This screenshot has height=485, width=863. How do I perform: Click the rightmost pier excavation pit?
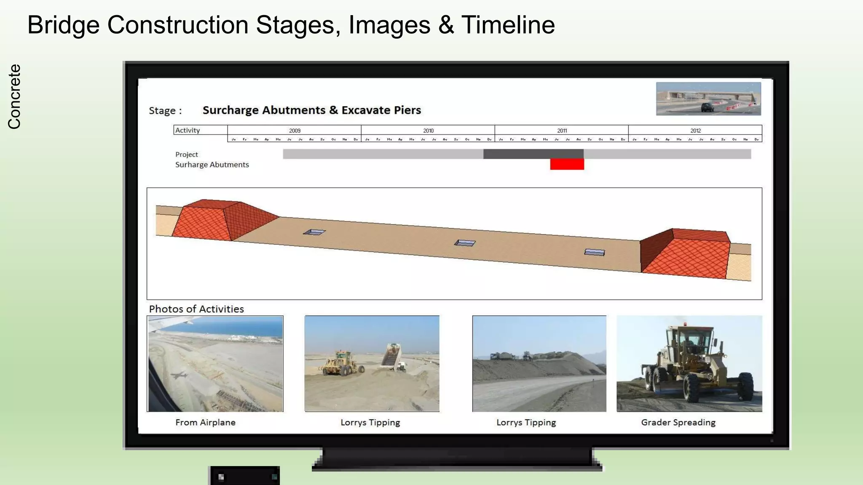pos(595,252)
